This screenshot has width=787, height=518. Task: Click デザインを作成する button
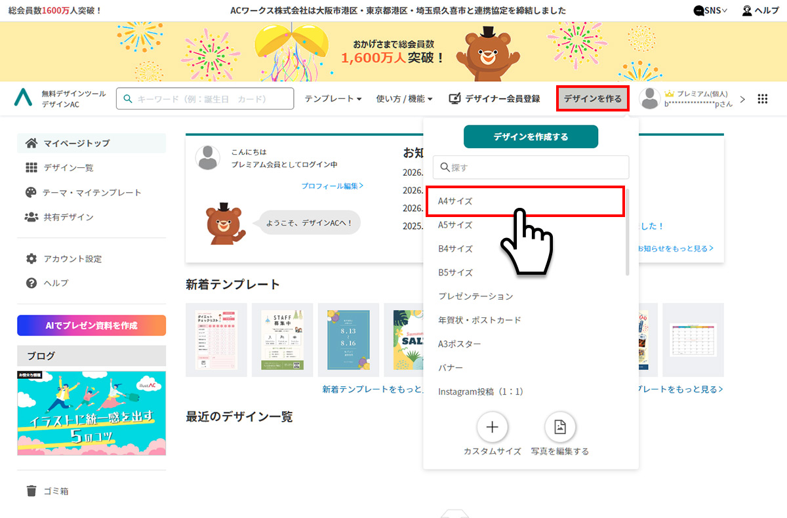(x=531, y=136)
